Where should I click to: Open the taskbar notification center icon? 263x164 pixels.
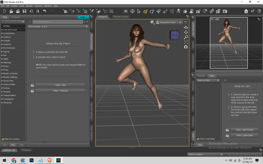(257, 160)
